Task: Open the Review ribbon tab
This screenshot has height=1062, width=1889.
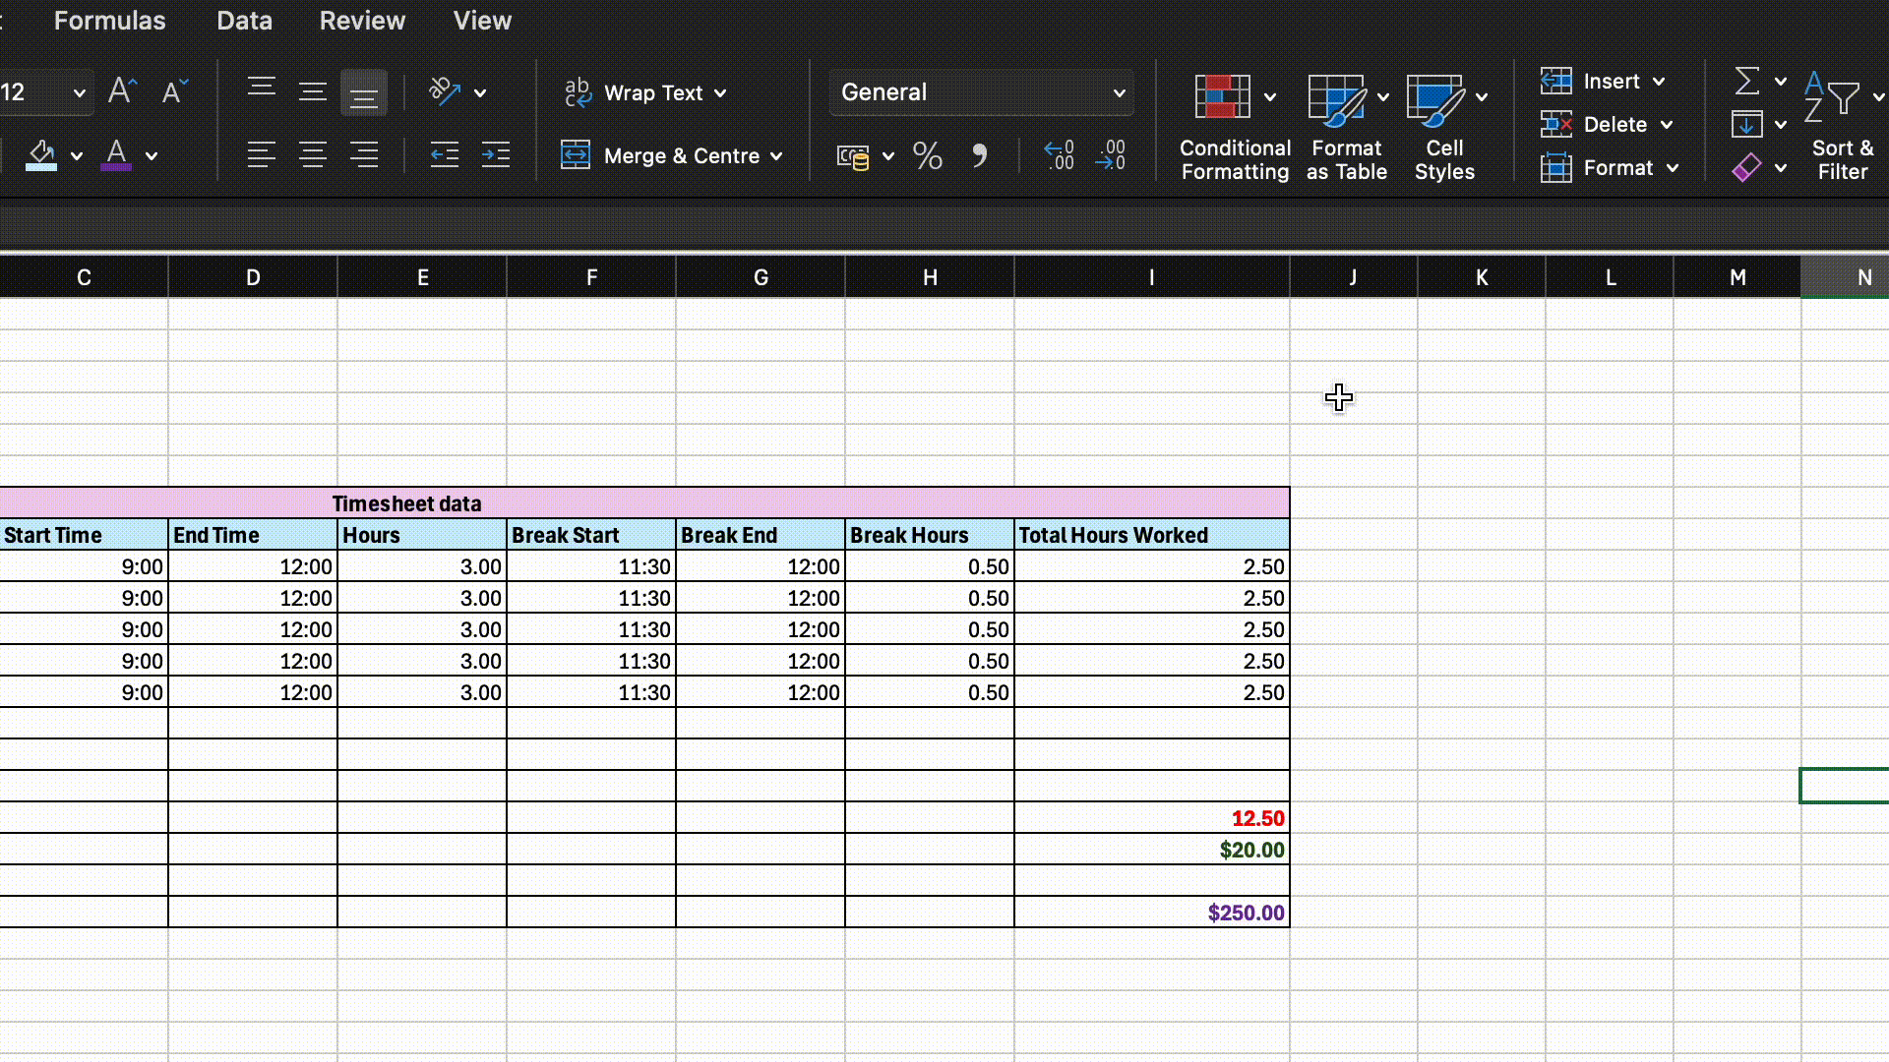Action: click(362, 21)
